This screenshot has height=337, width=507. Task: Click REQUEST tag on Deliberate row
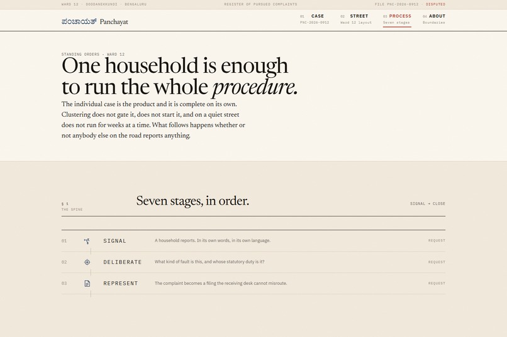tap(437, 262)
